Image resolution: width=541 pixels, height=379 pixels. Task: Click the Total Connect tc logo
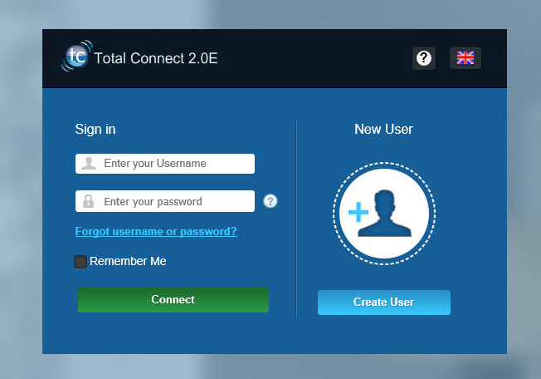tap(76, 58)
